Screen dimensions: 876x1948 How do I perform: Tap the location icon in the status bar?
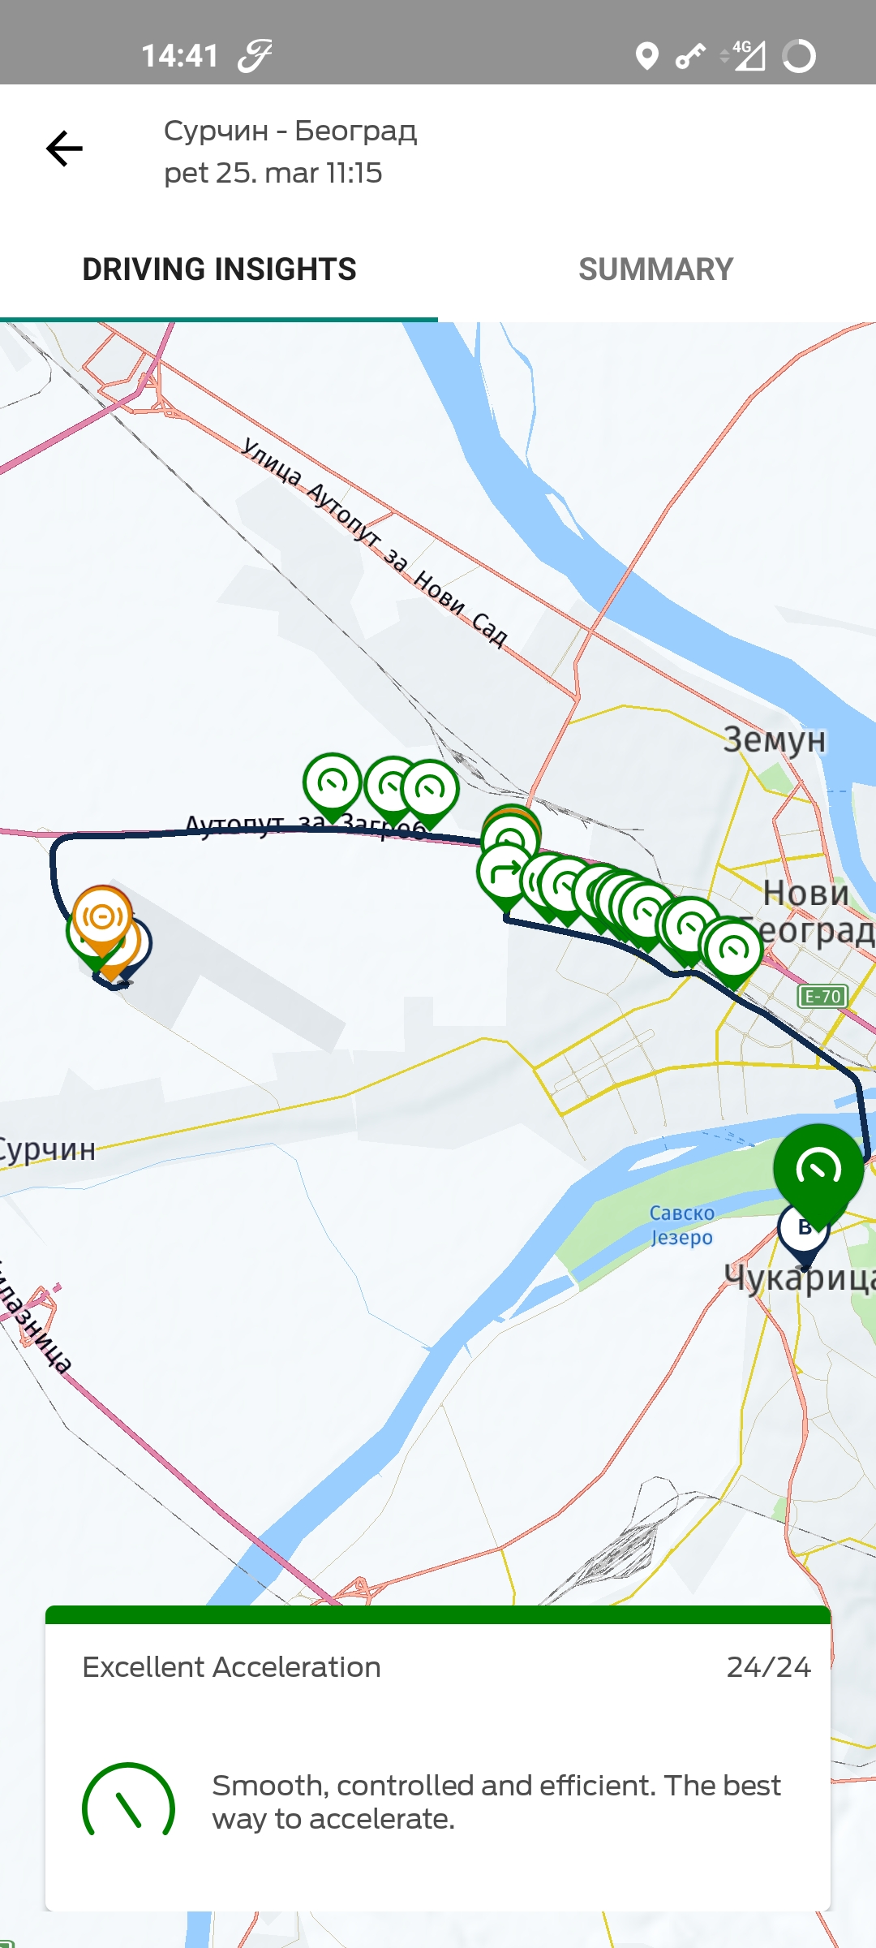646,56
